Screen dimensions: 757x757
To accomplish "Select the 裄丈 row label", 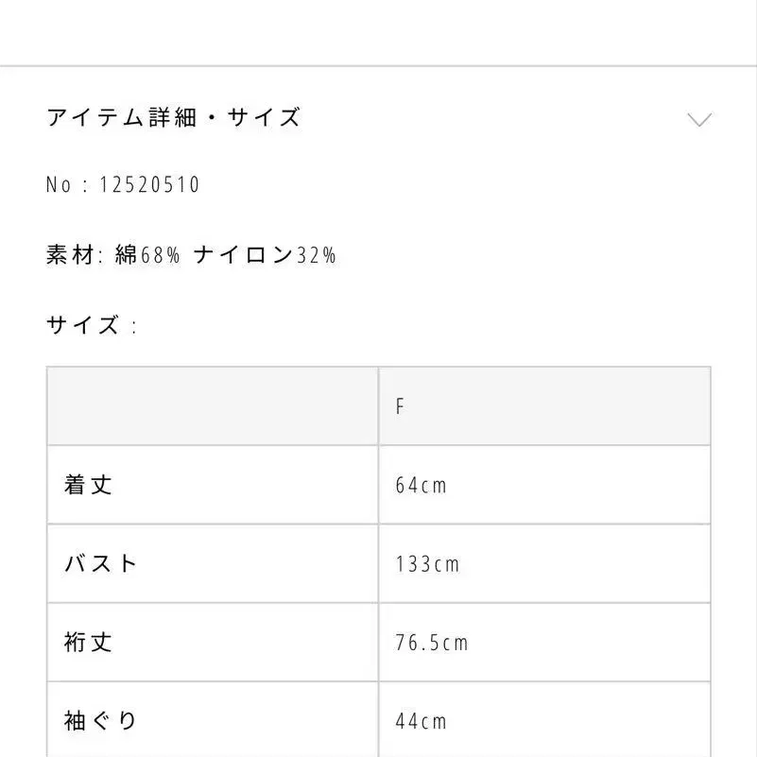I will click(89, 643).
